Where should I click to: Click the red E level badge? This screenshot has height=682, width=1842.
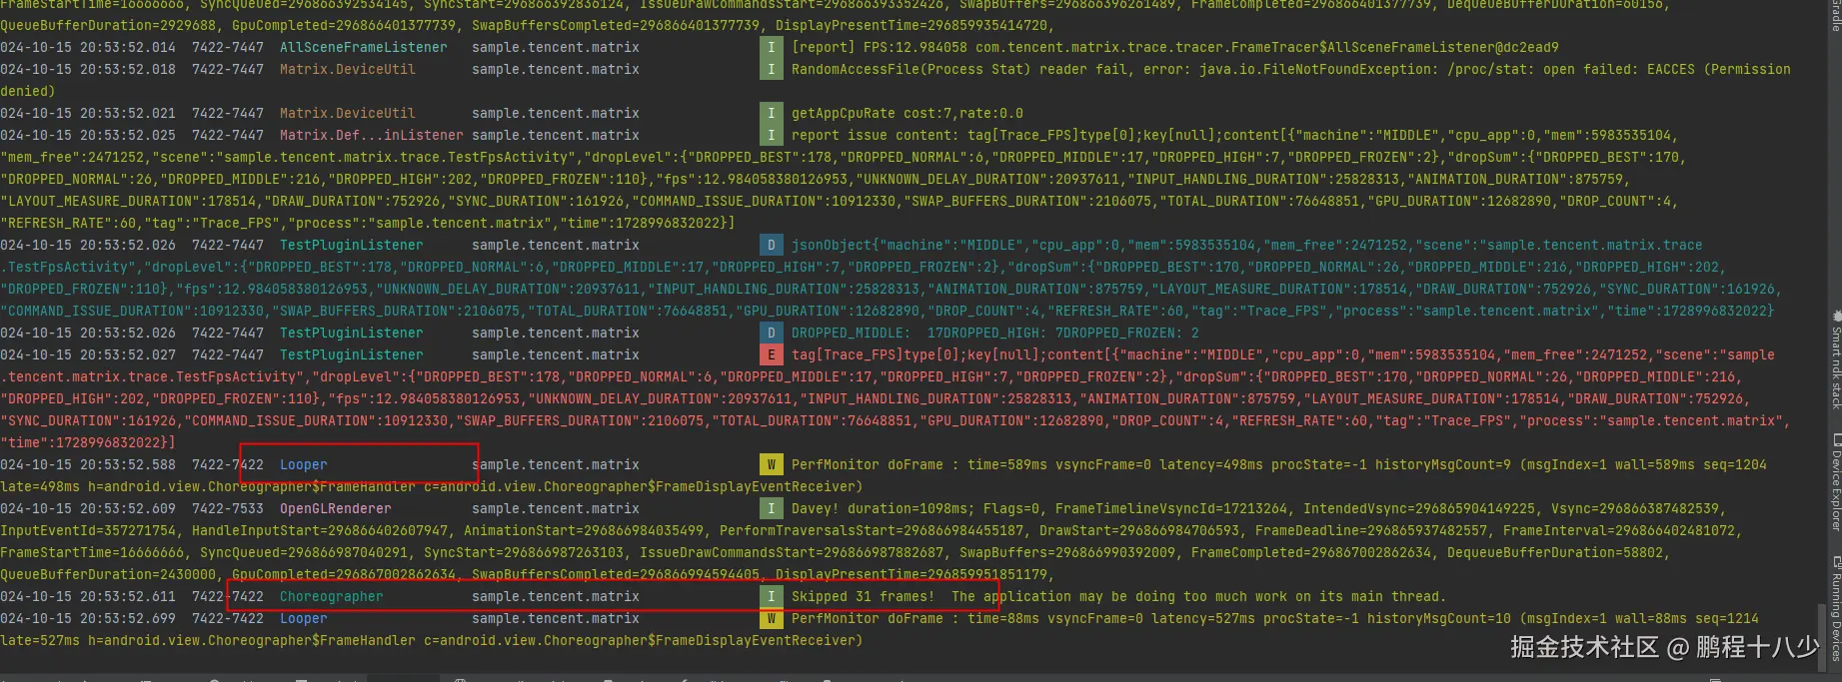771,354
